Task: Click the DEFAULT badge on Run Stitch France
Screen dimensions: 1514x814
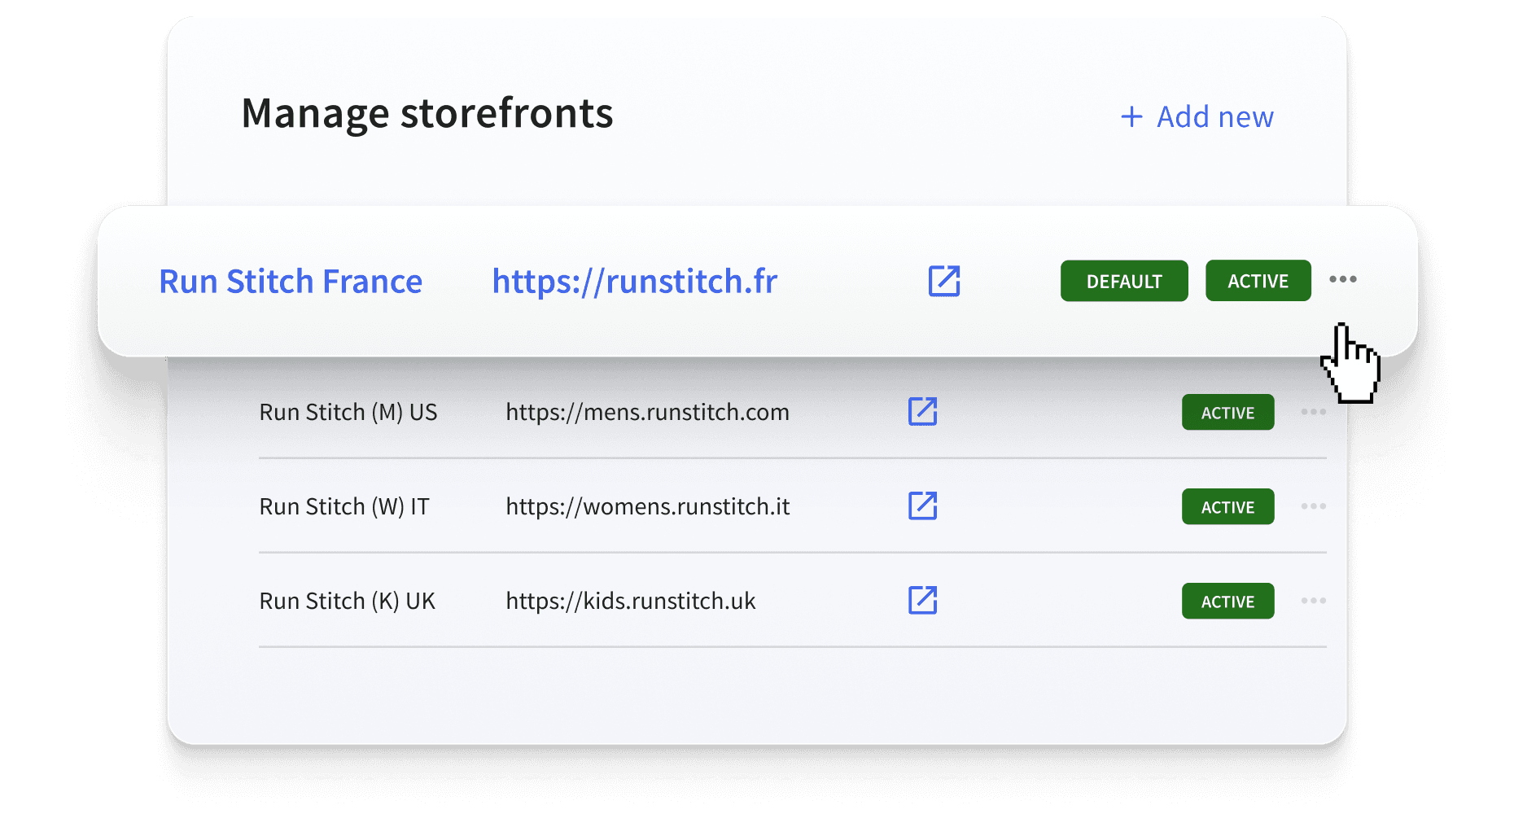Action: point(1123,281)
